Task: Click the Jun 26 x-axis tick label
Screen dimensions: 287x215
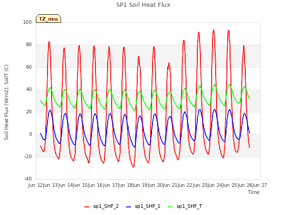Action: pyautogui.click(x=245, y=185)
